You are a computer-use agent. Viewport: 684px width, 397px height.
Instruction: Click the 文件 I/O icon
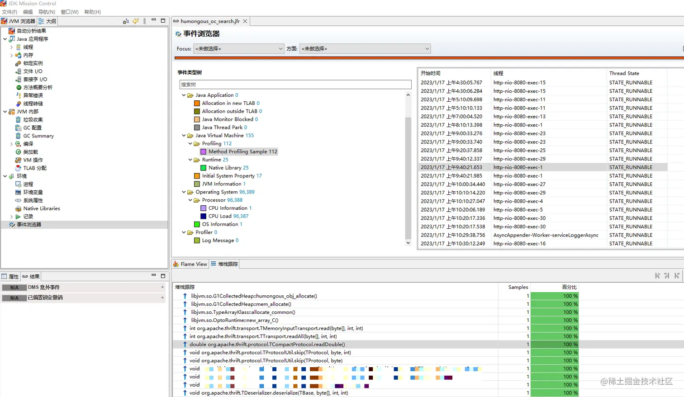click(18, 71)
